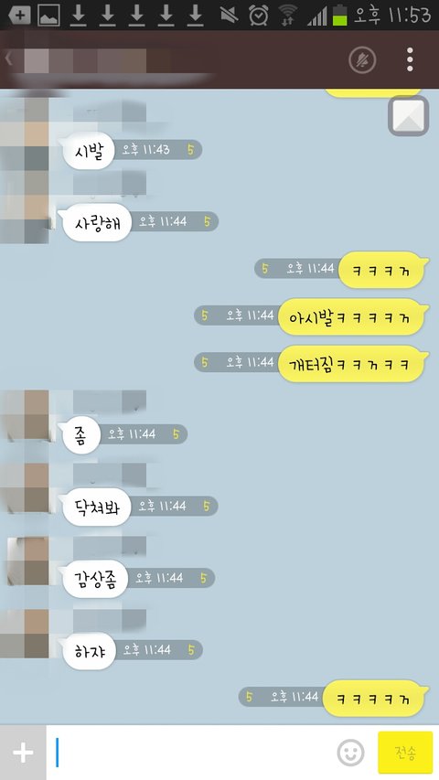The height and width of the screenshot is (780, 439).
Task: Focus the message text input field
Action: pyautogui.click(x=191, y=753)
